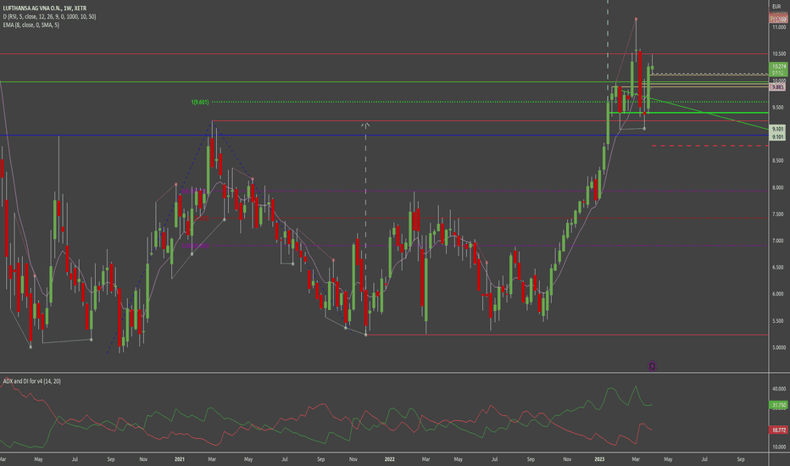Click the 2021 label on time axis
Viewport: 790px width, 466px height.
coord(180,459)
